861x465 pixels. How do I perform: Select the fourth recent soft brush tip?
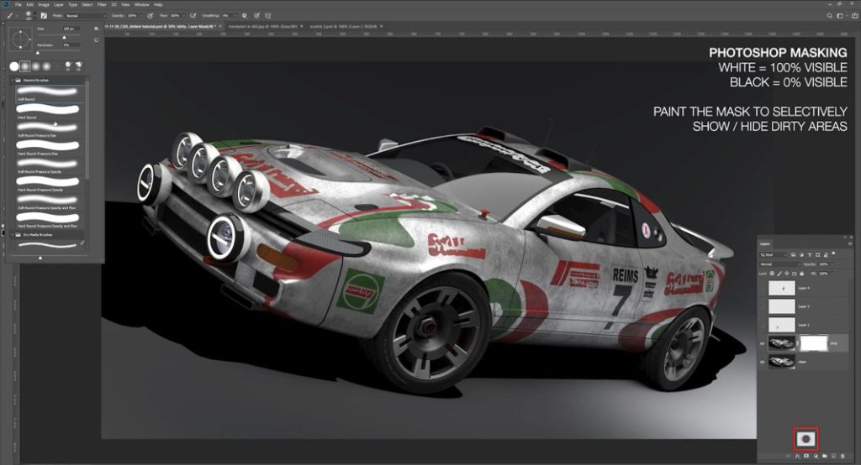click(47, 66)
